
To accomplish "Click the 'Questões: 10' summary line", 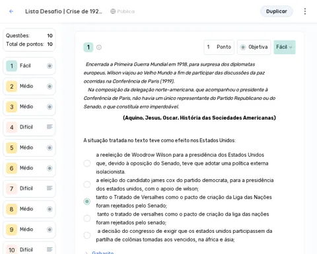I will click(x=29, y=36).
